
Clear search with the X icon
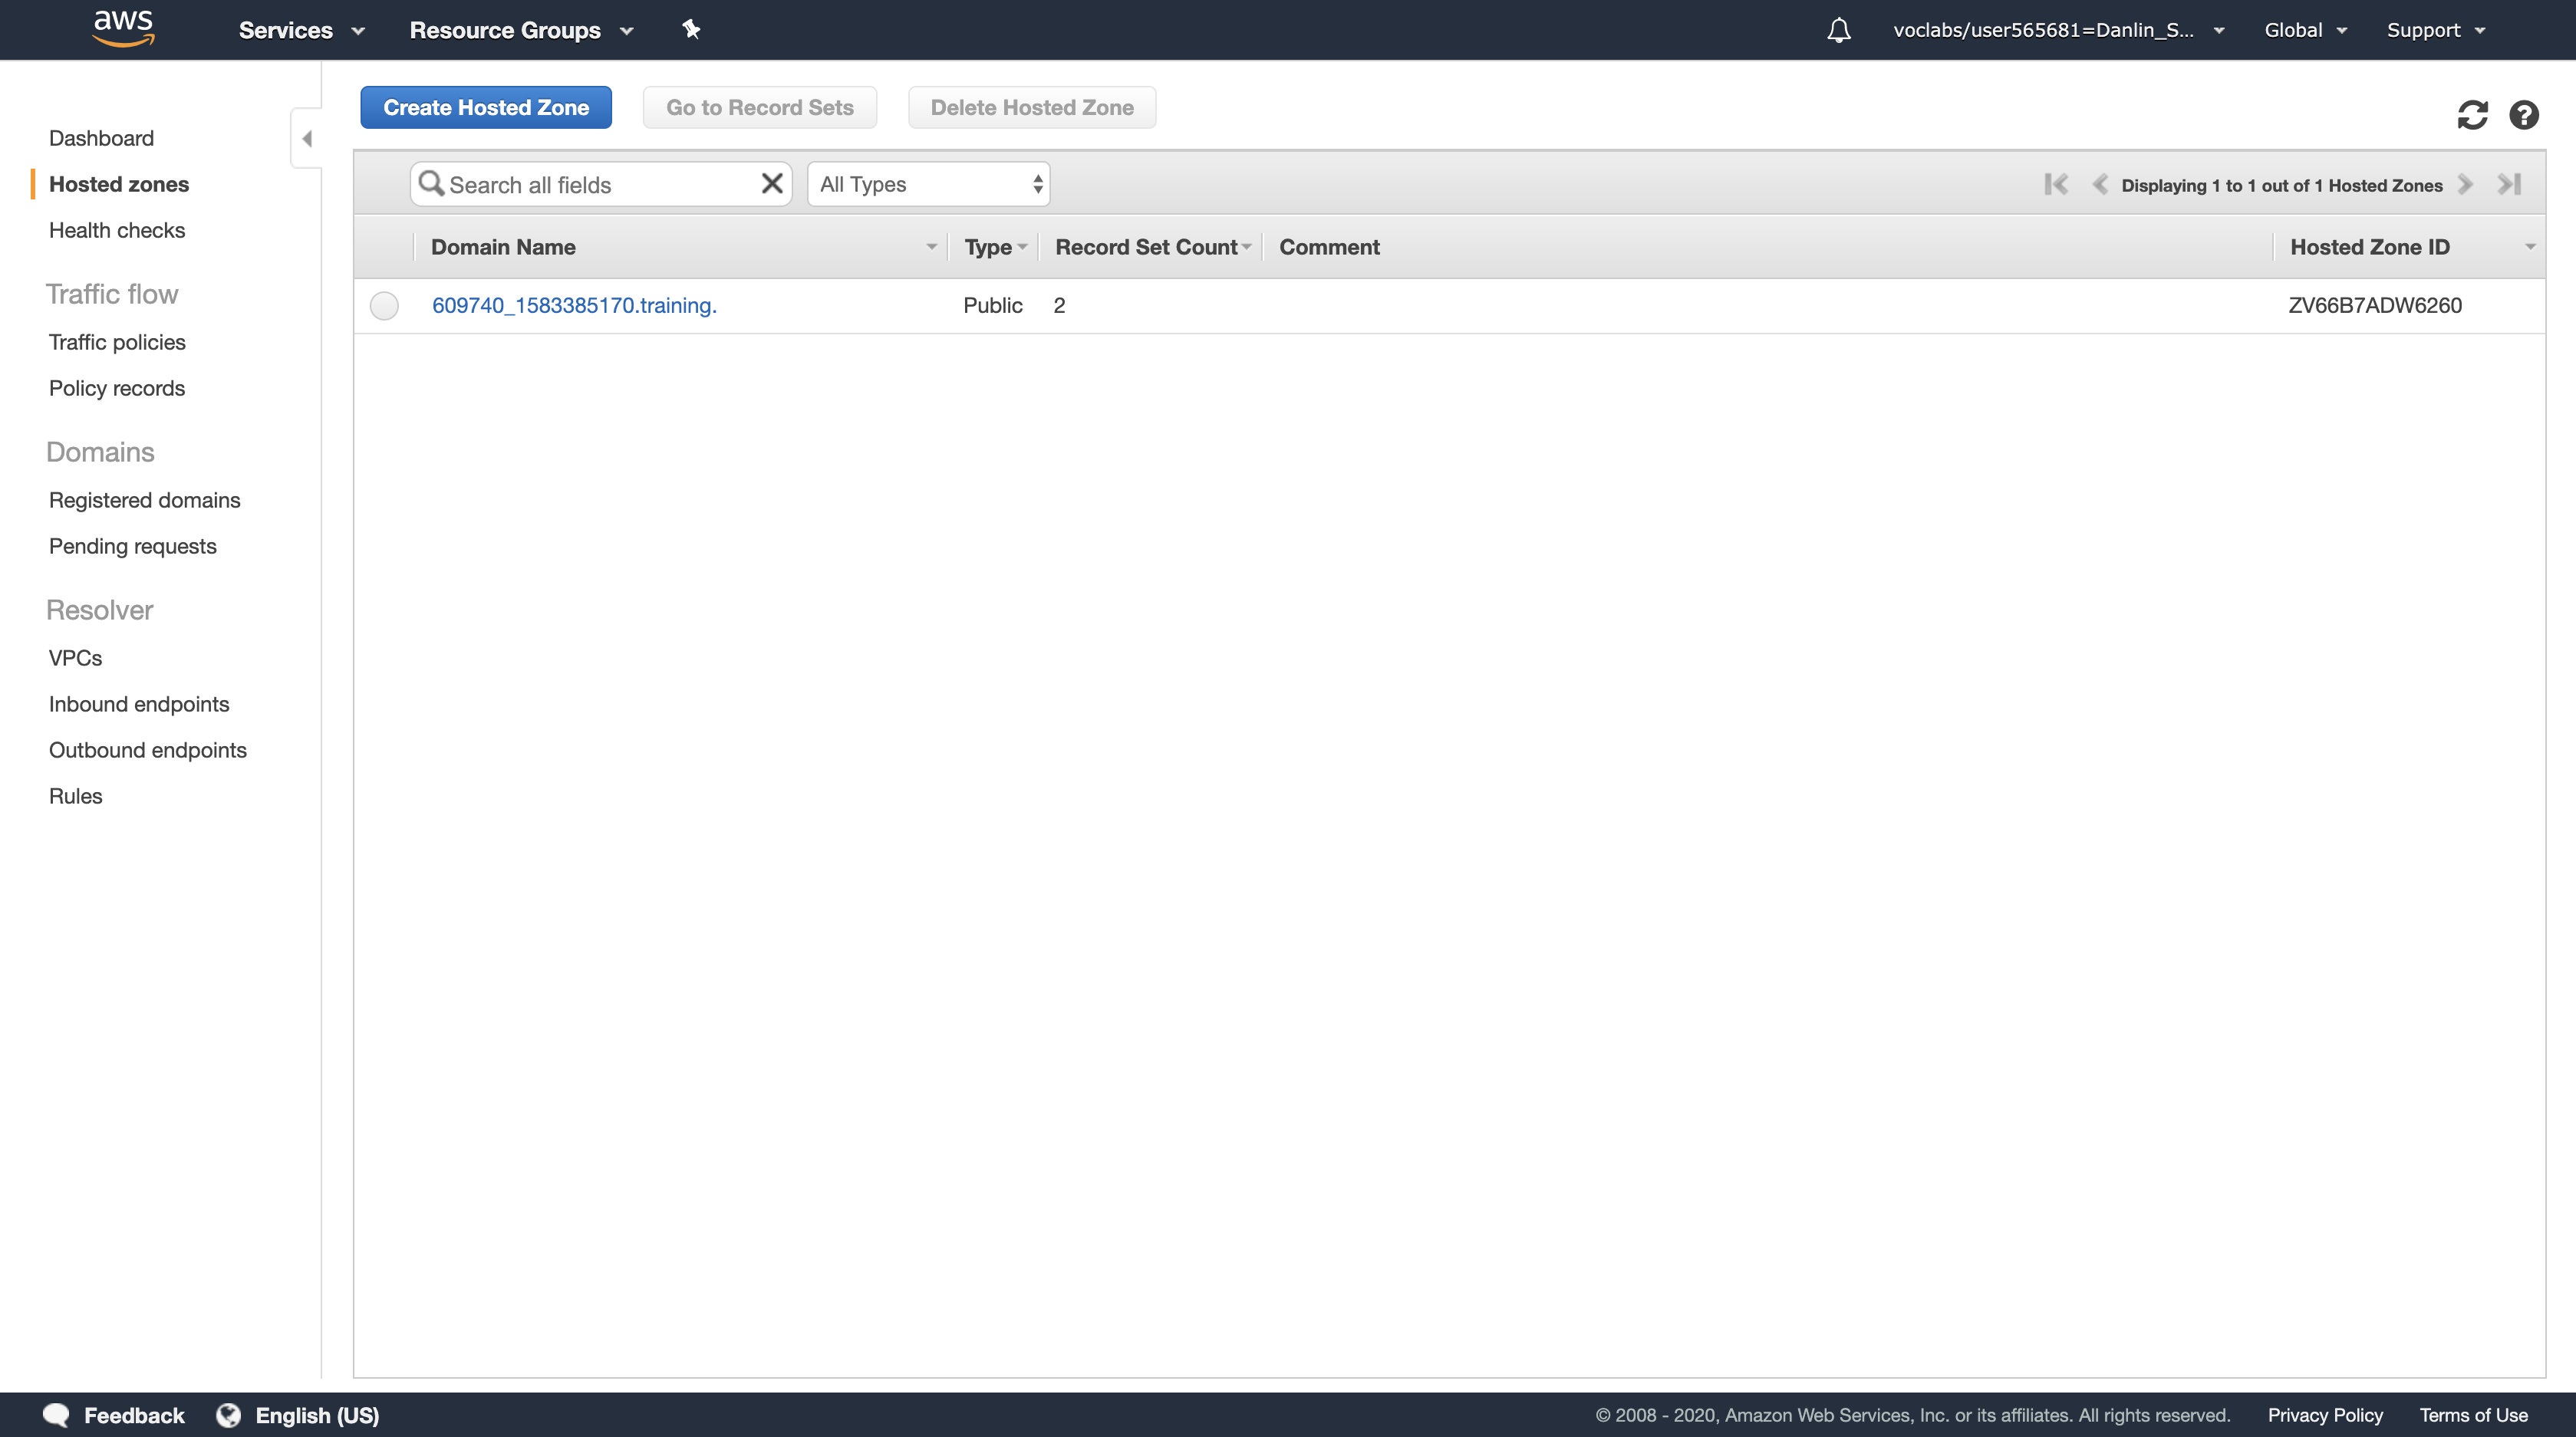tap(771, 184)
